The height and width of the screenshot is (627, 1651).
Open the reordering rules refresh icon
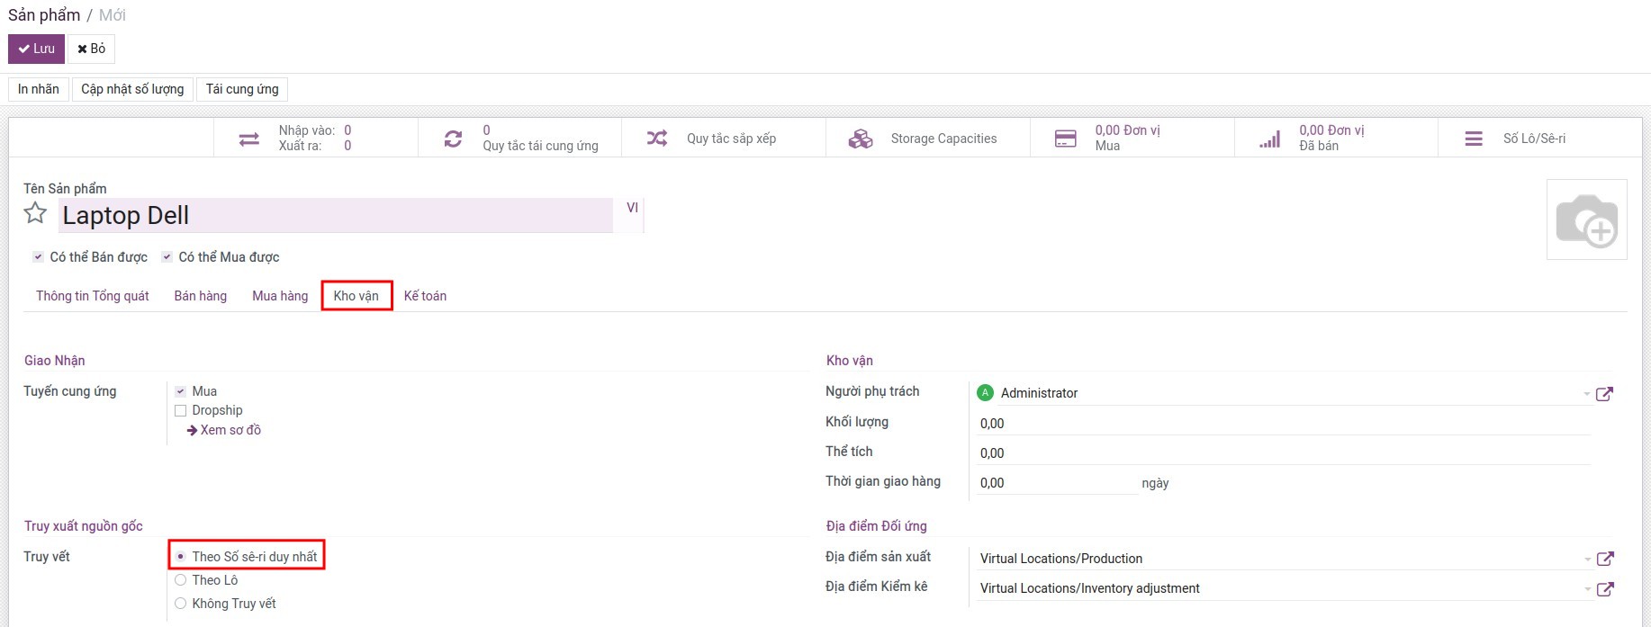coord(453,139)
